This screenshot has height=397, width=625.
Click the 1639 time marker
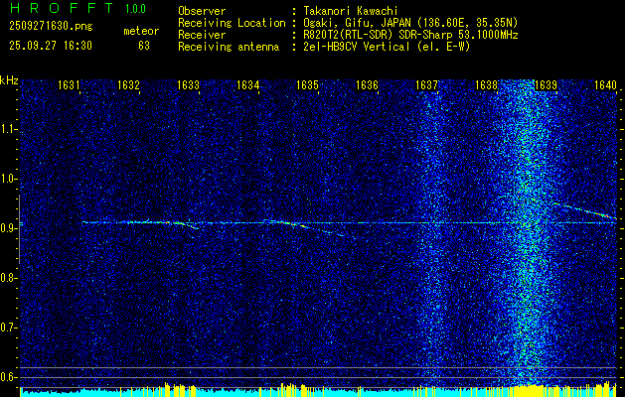546,84
